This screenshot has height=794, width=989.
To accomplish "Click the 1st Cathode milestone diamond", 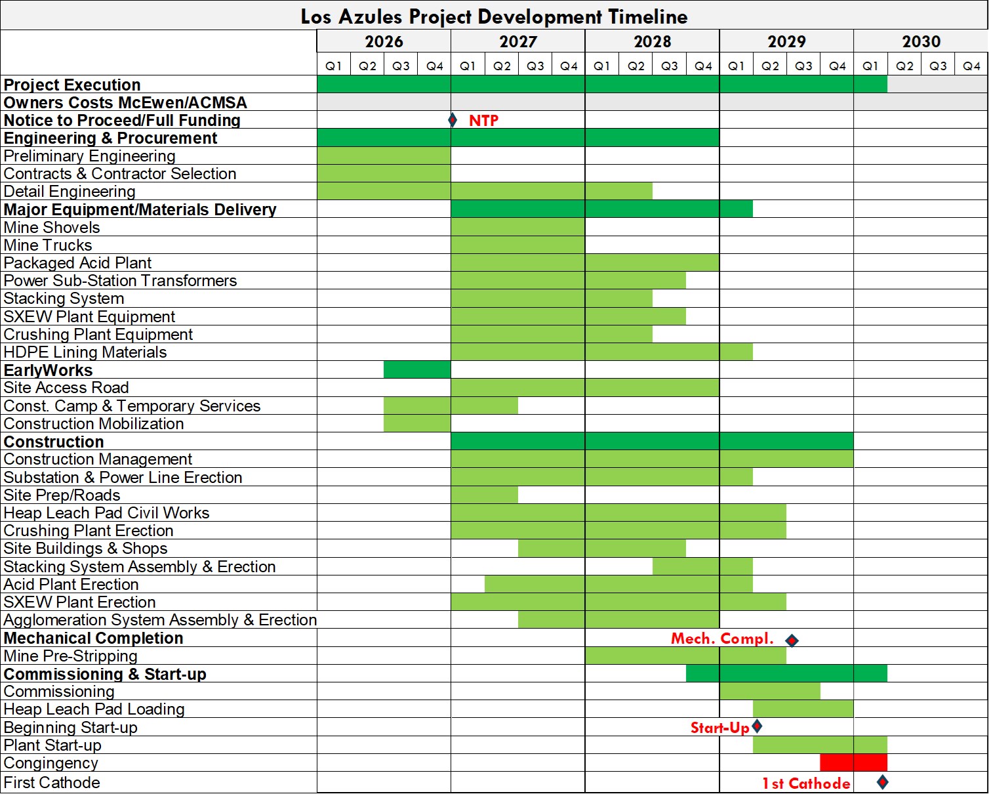I will [883, 782].
